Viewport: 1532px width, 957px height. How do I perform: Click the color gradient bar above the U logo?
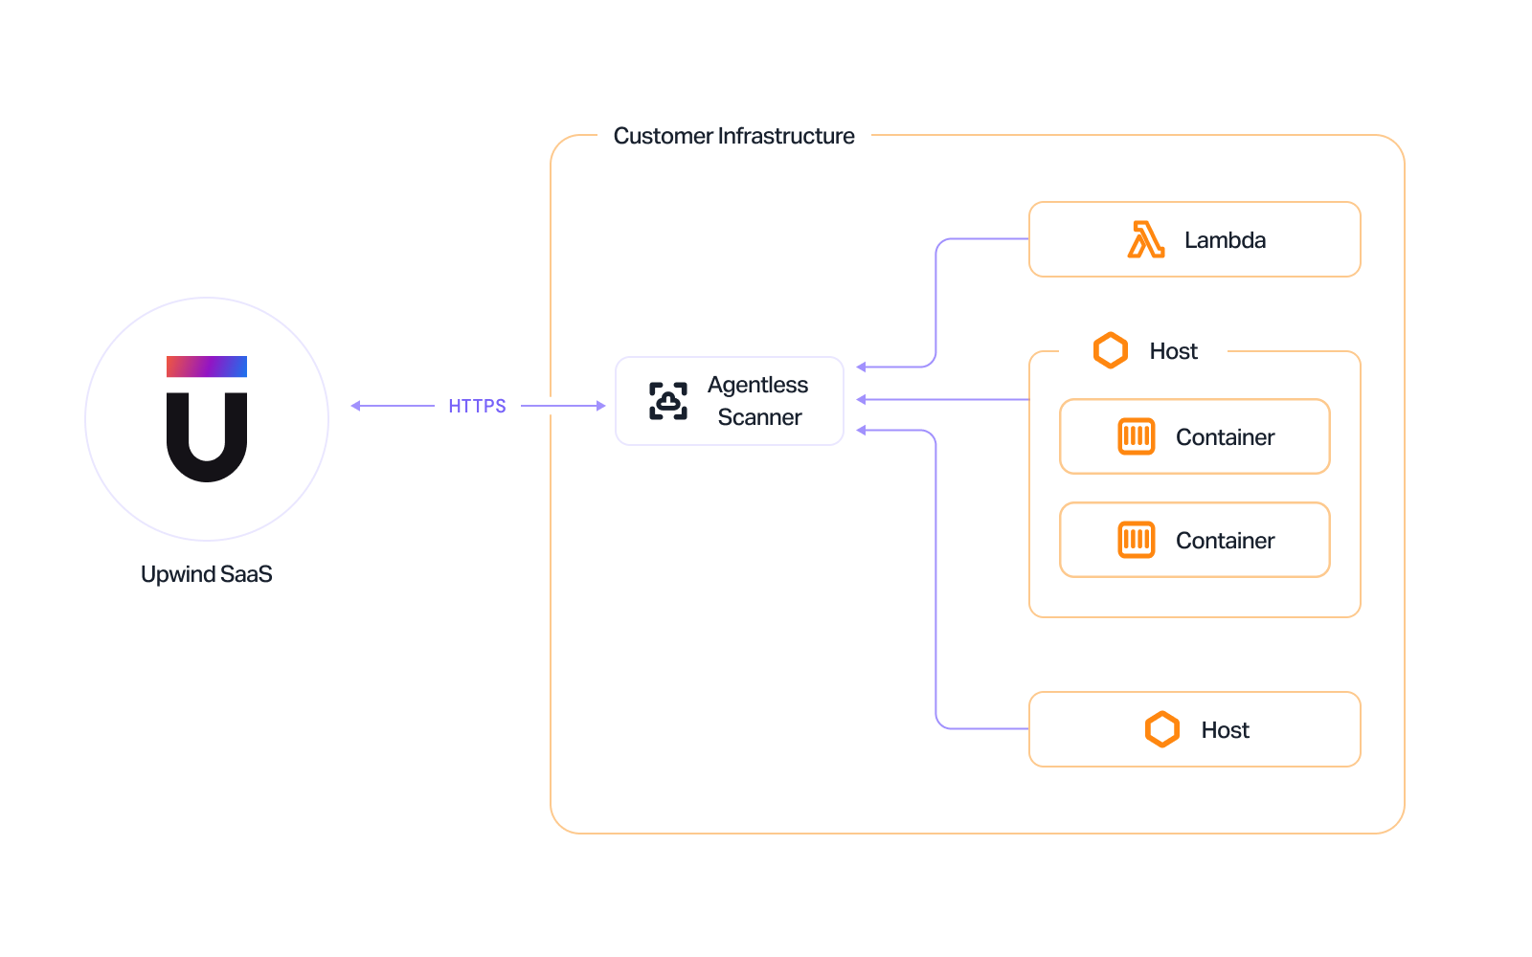[x=207, y=367]
